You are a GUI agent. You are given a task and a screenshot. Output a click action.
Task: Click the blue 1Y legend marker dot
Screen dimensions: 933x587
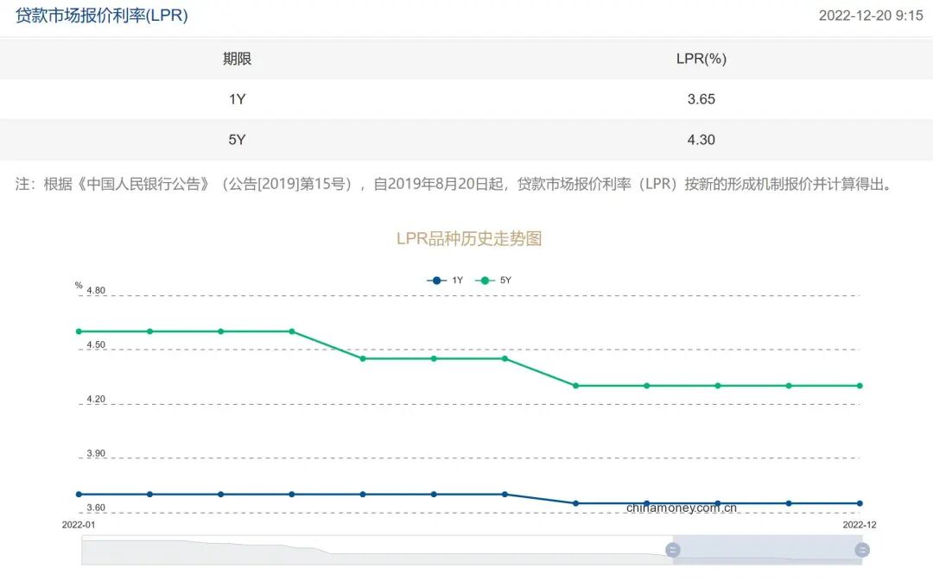point(435,280)
